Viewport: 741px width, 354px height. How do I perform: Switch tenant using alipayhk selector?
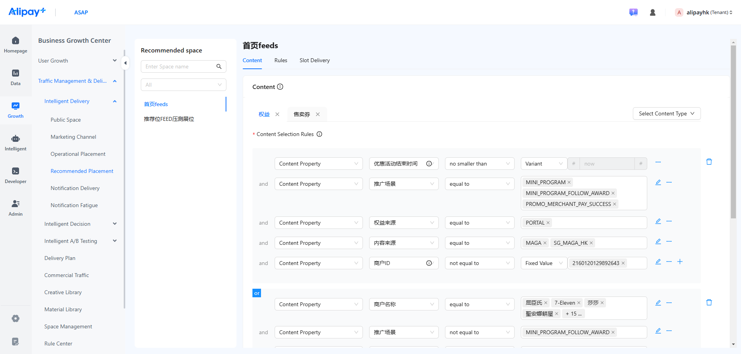coord(704,12)
